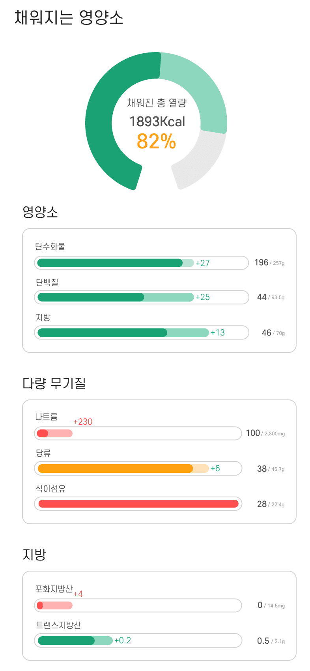Click the 채워지는 영양소 page title
This screenshot has height=671, width=310.
[69, 17]
